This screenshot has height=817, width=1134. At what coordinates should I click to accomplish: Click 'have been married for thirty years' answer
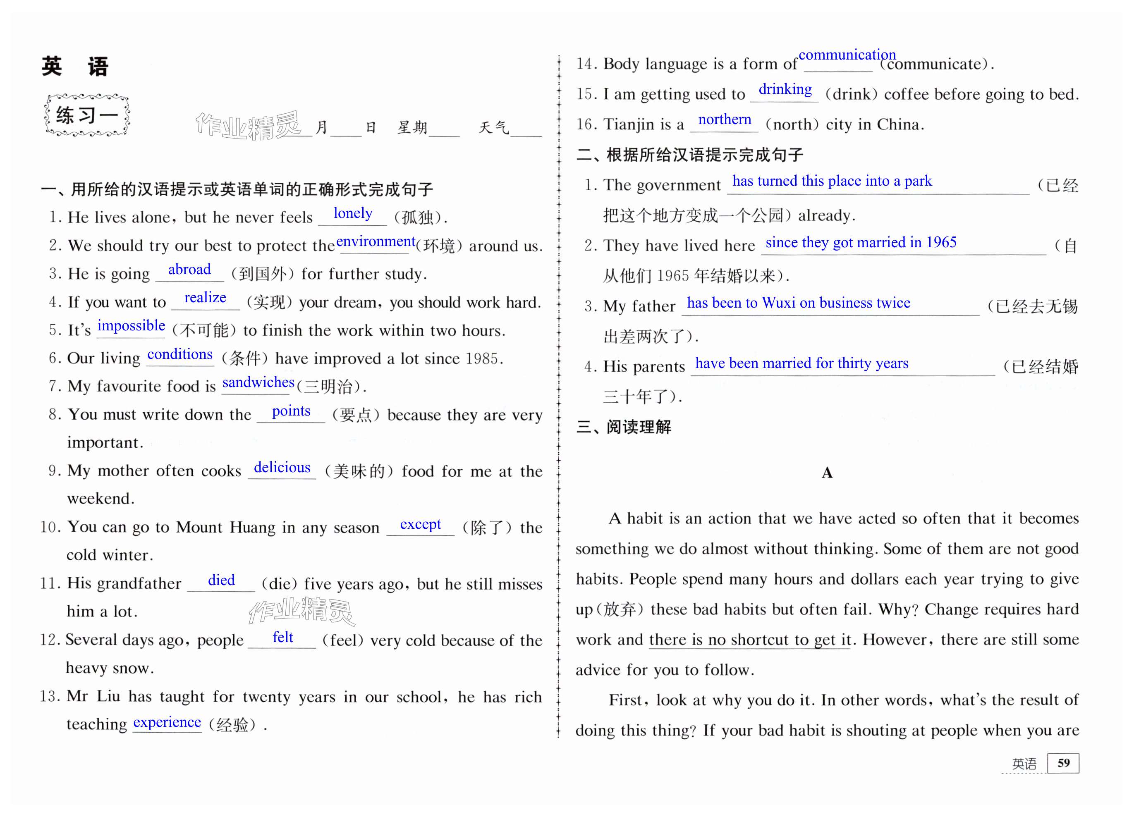[801, 363]
